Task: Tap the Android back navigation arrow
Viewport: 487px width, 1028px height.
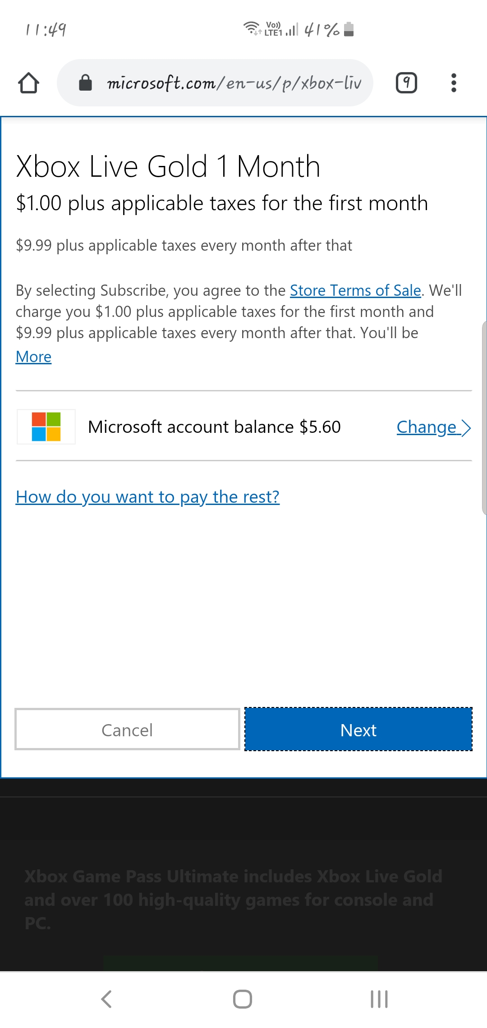Action: coord(106,999)
